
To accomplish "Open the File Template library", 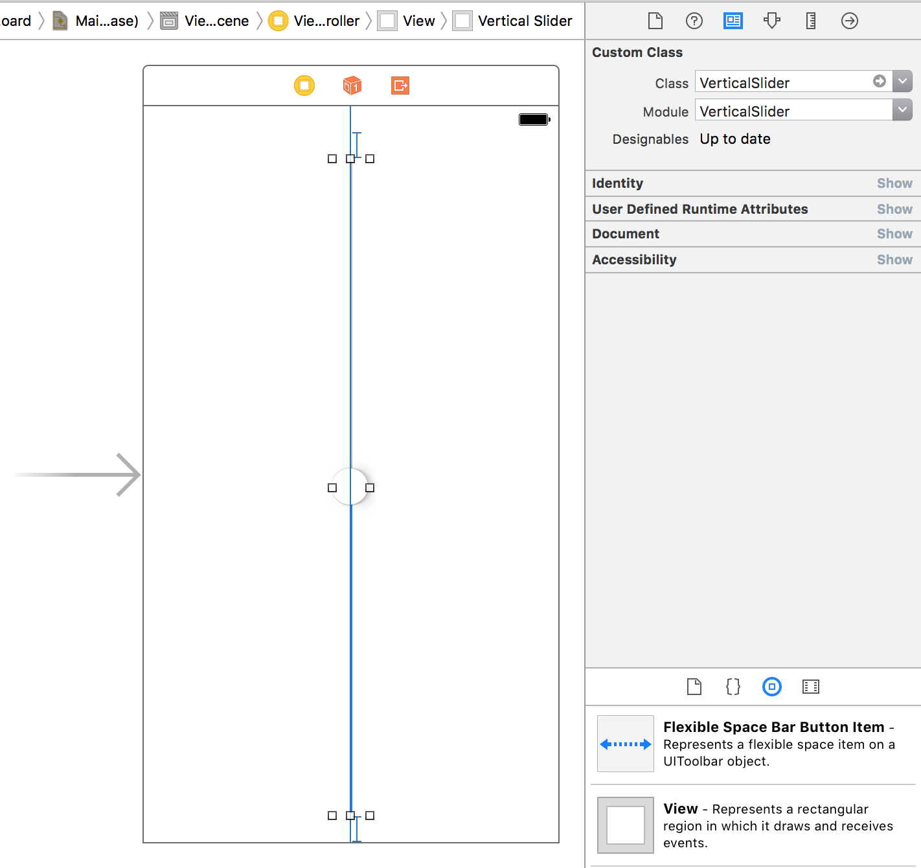I will tap(694, 687).
